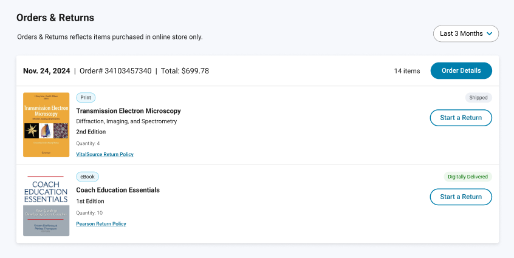Open the Last 3 Months date range dropdown
The height and width of the screenshot is (258, 514).
(465, 34)
